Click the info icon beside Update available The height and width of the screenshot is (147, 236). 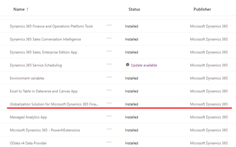click(128, 65)
